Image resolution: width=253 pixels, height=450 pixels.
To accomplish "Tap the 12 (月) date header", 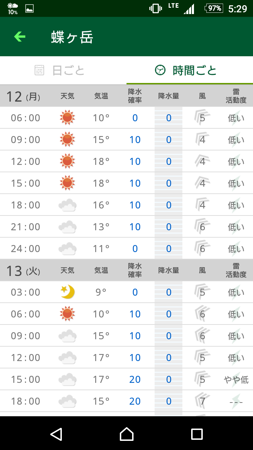I will (x=23, y=96).
